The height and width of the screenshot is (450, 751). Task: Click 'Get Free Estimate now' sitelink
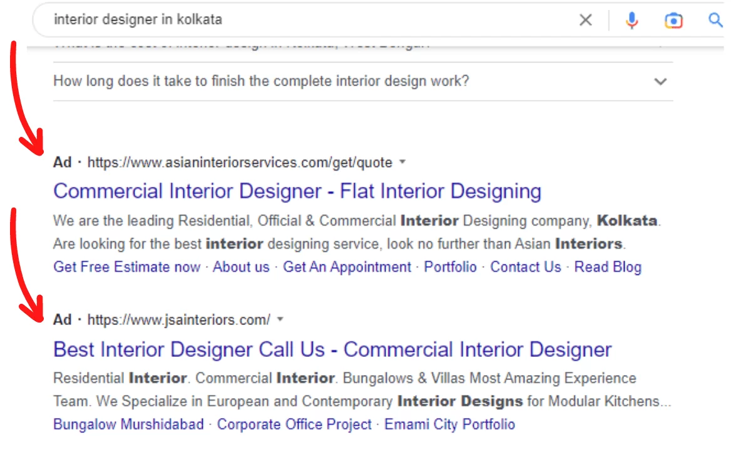coord(126,267)
